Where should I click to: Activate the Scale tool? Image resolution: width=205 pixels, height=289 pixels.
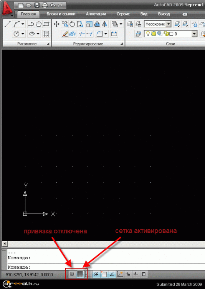[89, 24]
